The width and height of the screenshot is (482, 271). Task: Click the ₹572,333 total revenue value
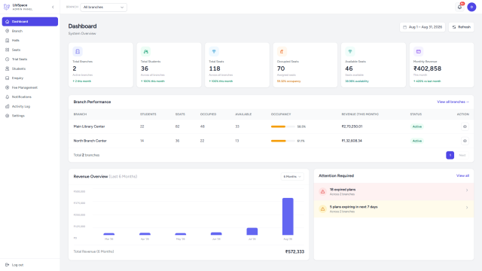(x=294, y=251)
